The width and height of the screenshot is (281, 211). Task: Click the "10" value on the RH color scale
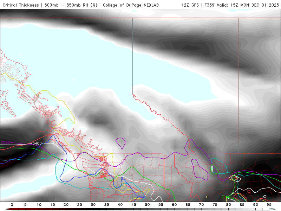point(39,205)
